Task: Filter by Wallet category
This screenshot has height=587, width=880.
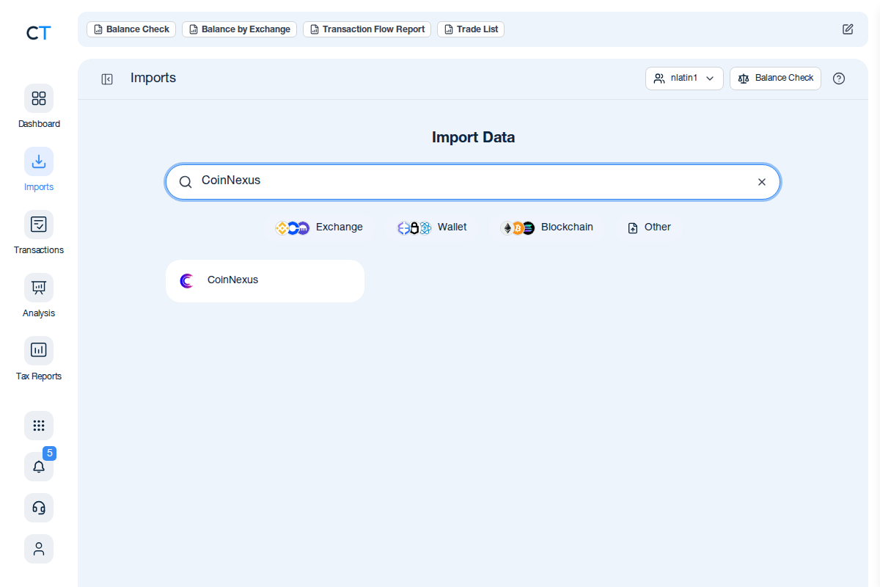Action: pyautogui.click(x=433, y=227)
